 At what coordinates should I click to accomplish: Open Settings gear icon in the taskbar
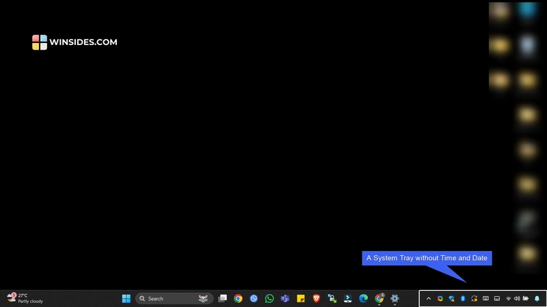(395, 298)
